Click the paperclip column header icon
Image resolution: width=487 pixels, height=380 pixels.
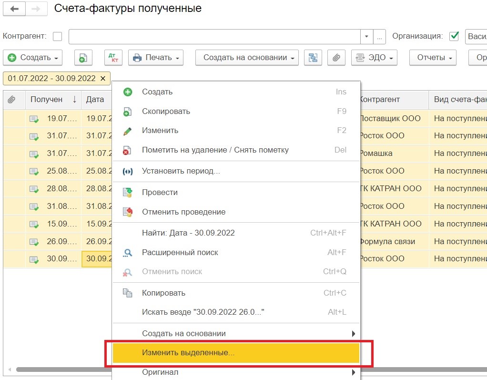click(11, 100)
